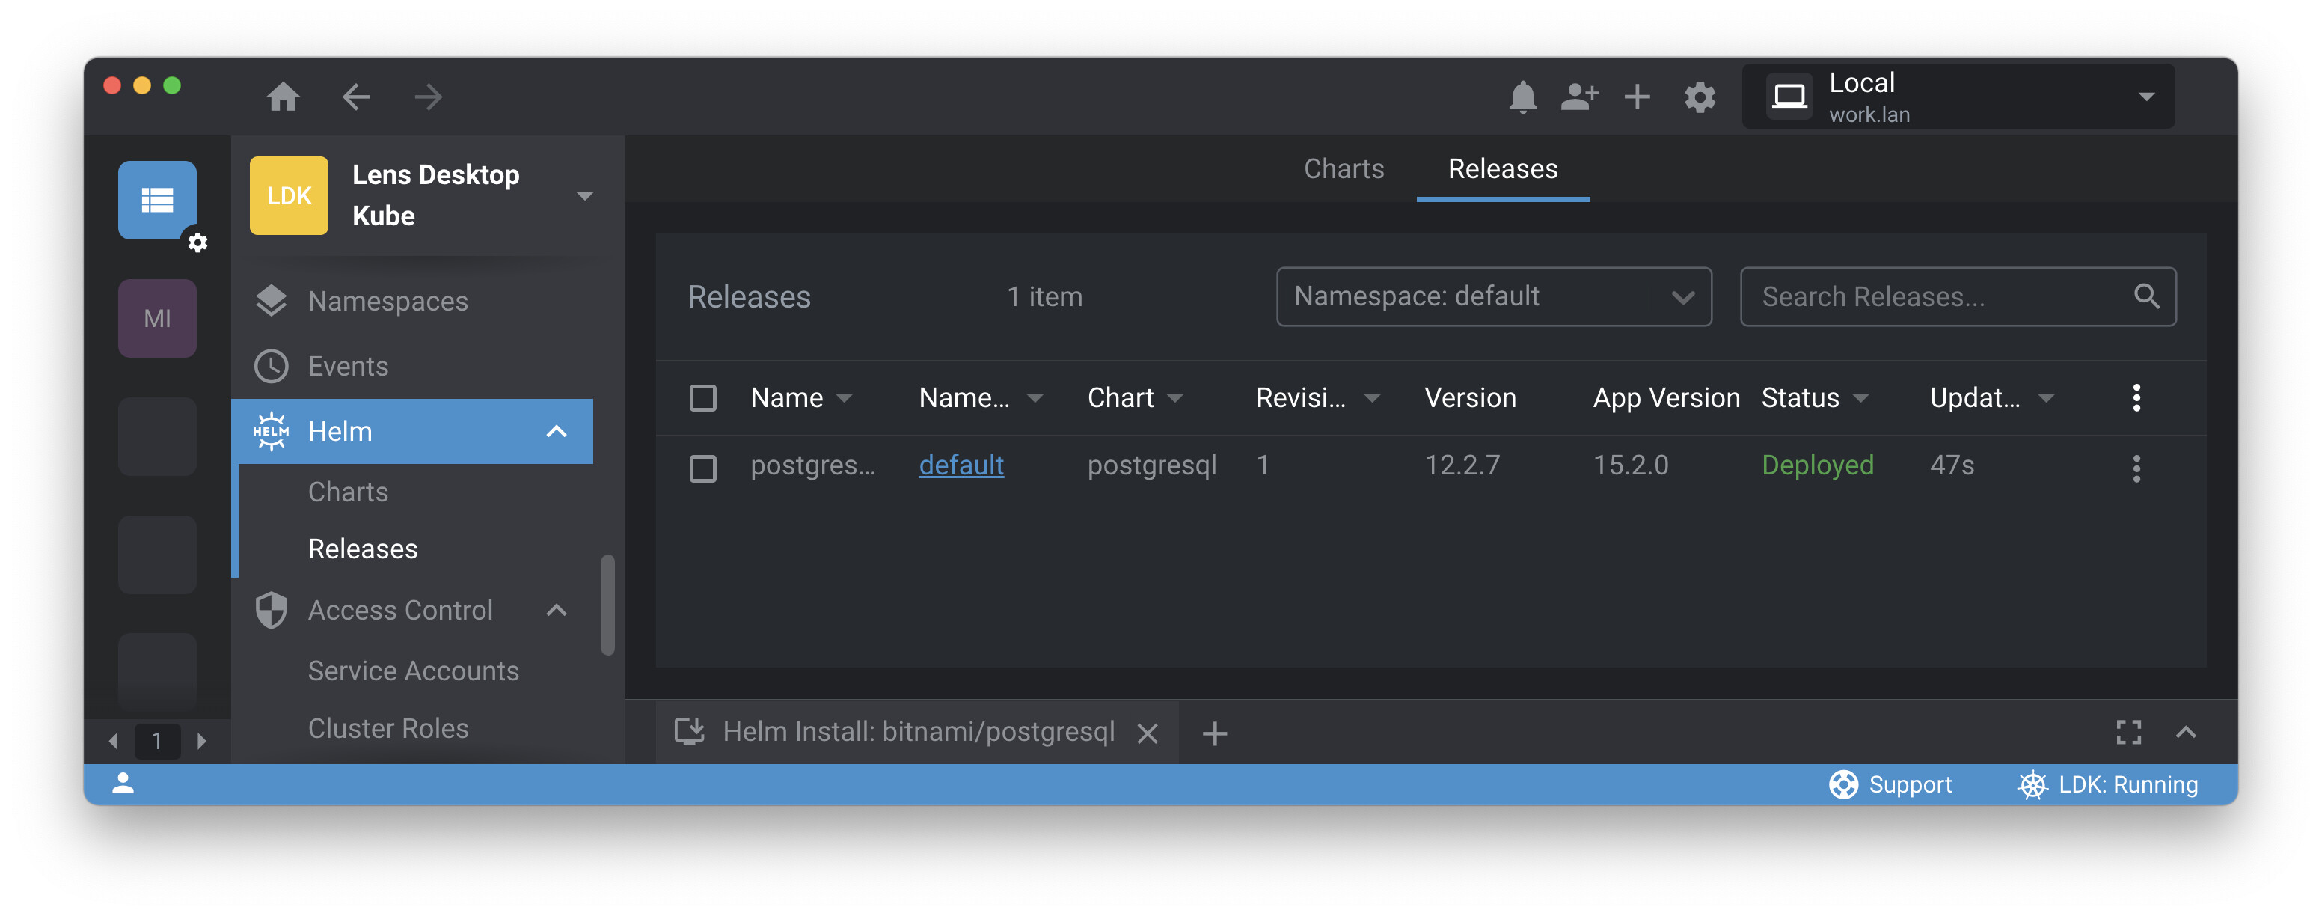Open the catalog list icon in hotbar
Image resolution: width=2322 pixels, height=916 pixels.
[x=158, y=199]
